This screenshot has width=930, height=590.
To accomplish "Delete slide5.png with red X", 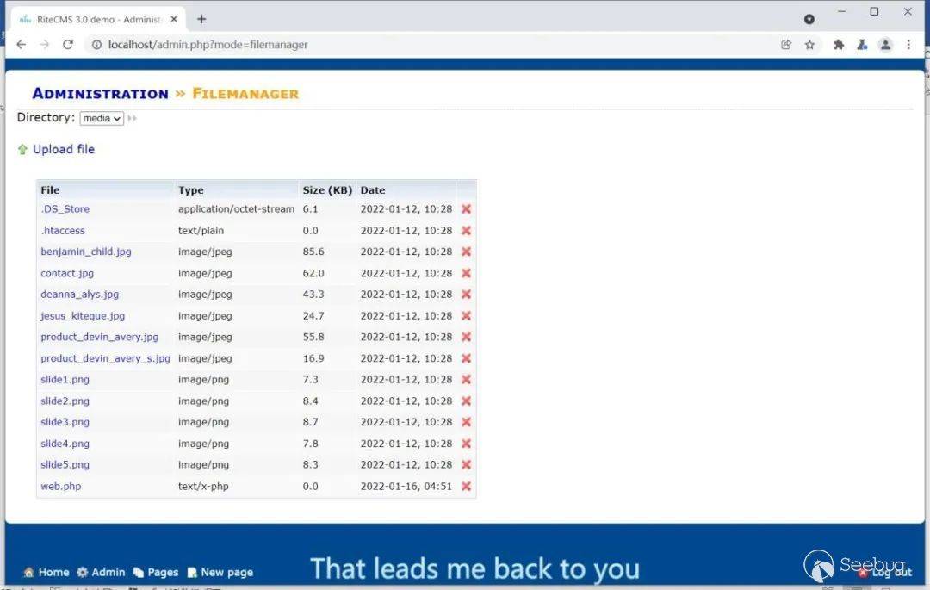I will [x=466, y=465].
